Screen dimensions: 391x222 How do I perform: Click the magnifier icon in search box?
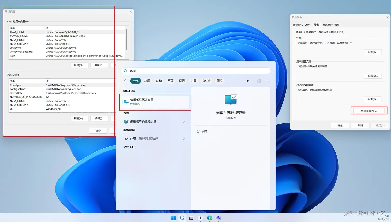(x=126, y=71)
